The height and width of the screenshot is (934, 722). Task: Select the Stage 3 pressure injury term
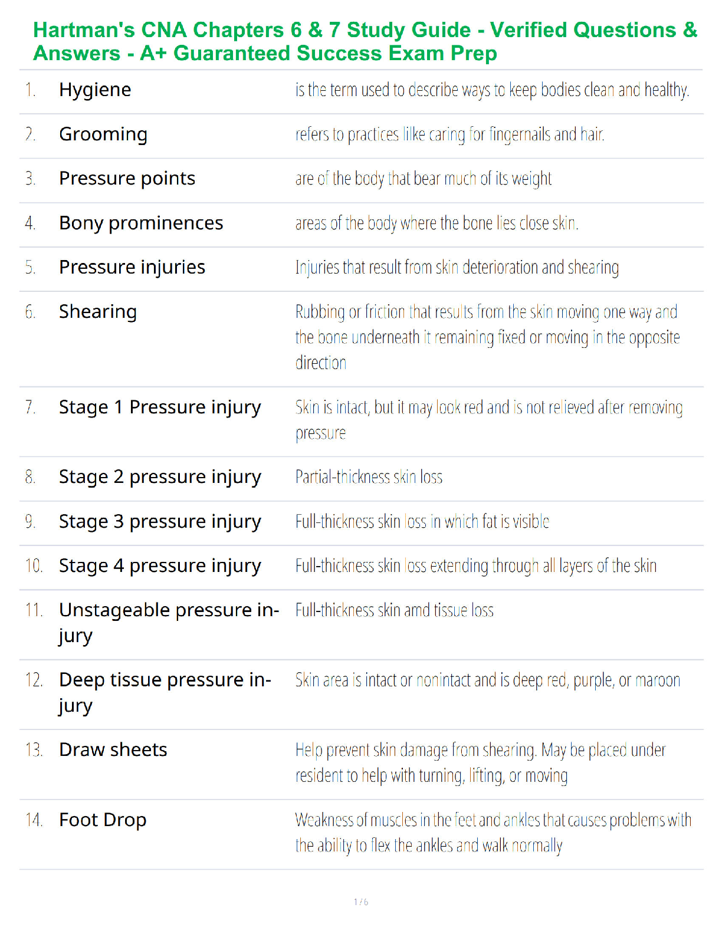160,522
